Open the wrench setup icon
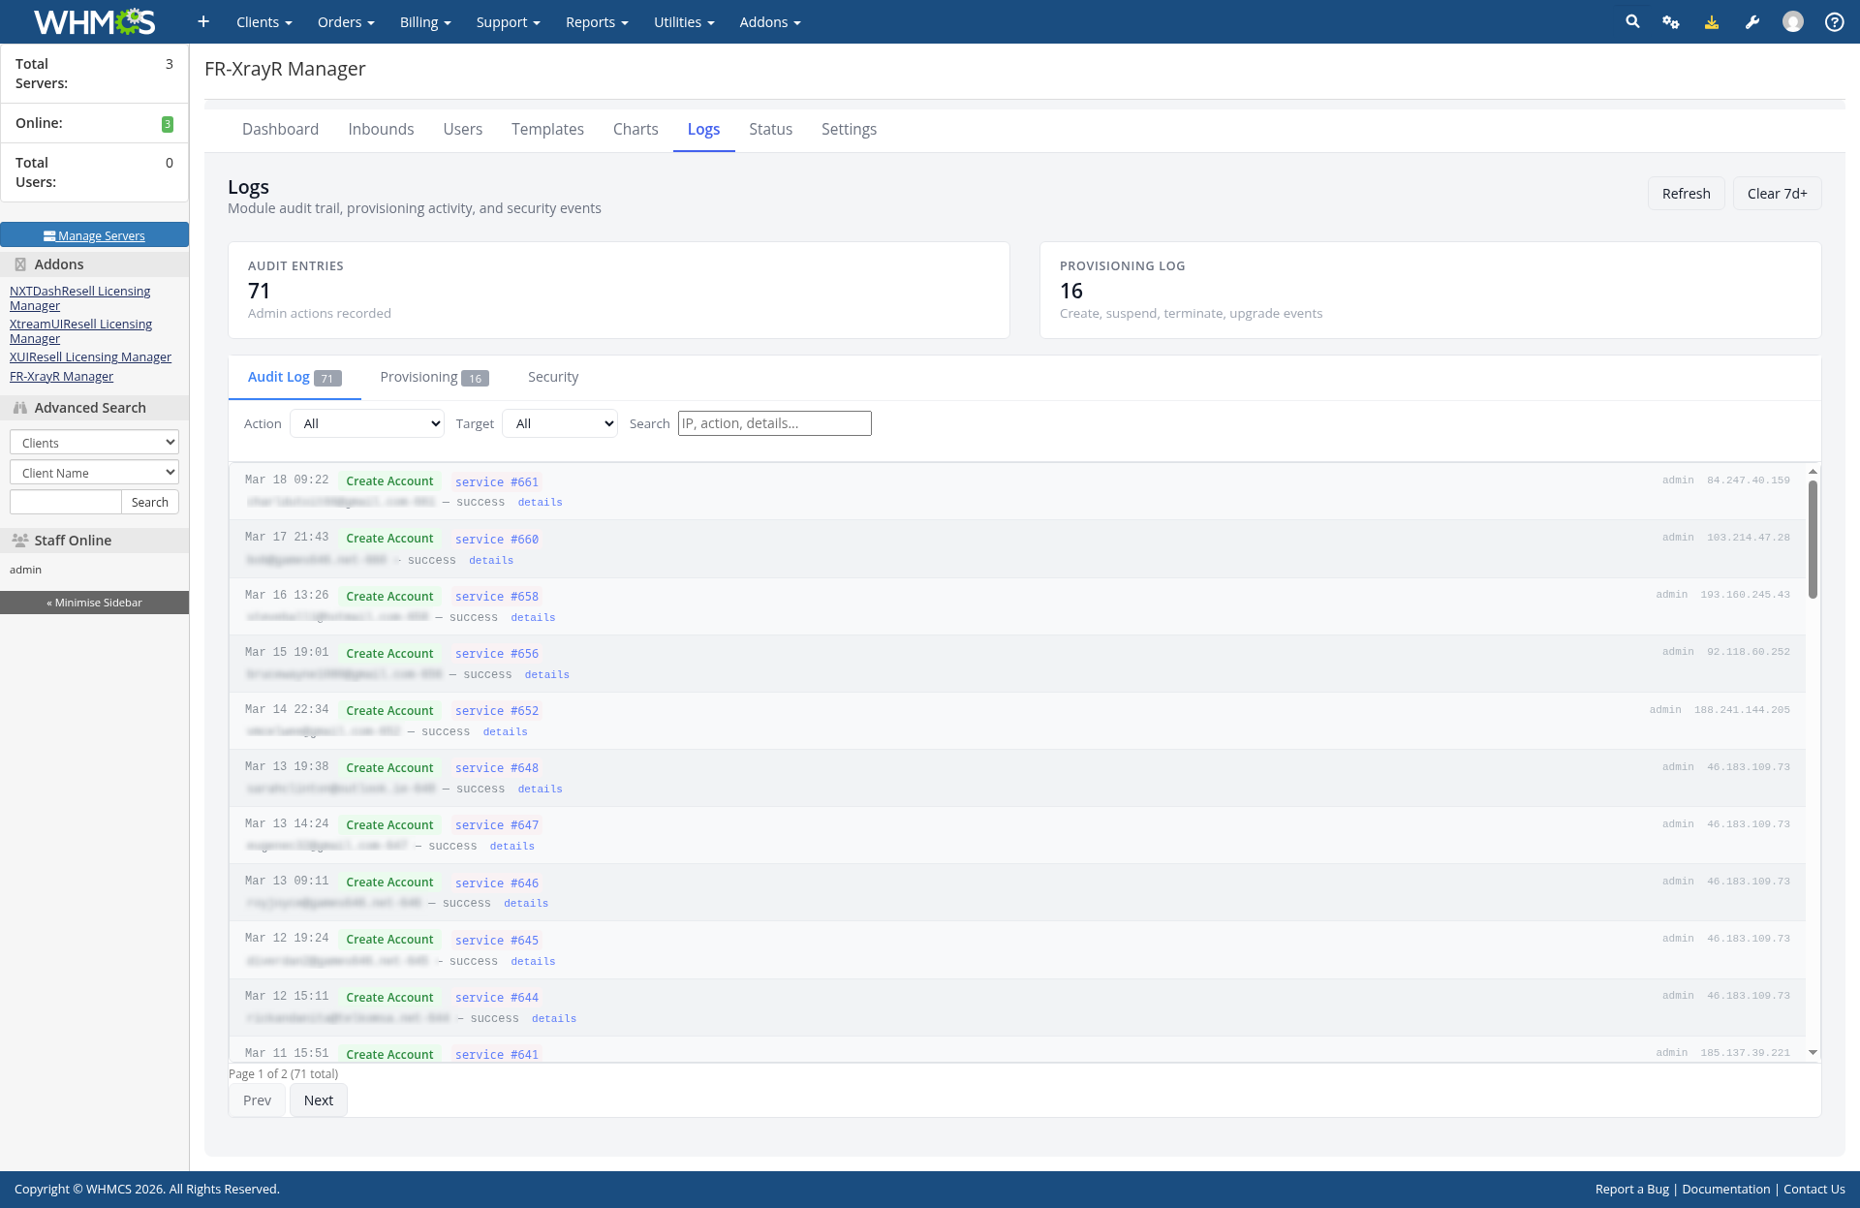 1752,21
